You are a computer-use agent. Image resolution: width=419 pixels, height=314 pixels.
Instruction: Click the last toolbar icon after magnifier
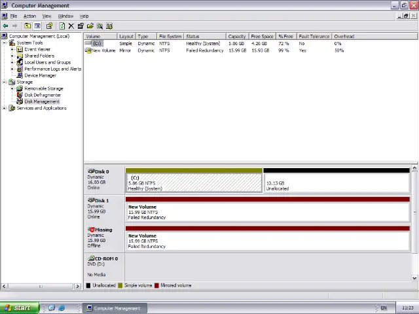pyautogui.click(x=109, y=26)
